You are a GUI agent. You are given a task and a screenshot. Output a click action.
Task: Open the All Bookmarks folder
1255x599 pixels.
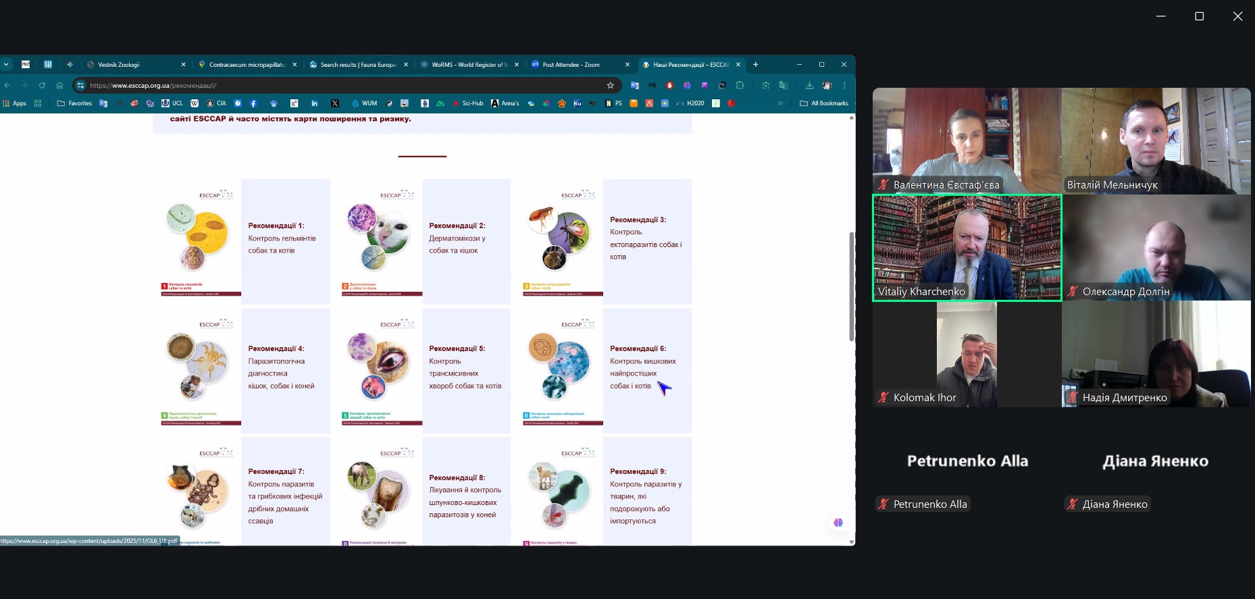(x=824, y=103)
